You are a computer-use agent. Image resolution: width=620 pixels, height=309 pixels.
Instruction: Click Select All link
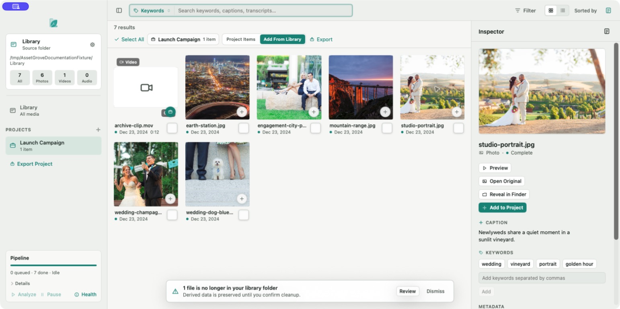pos(129,39)
